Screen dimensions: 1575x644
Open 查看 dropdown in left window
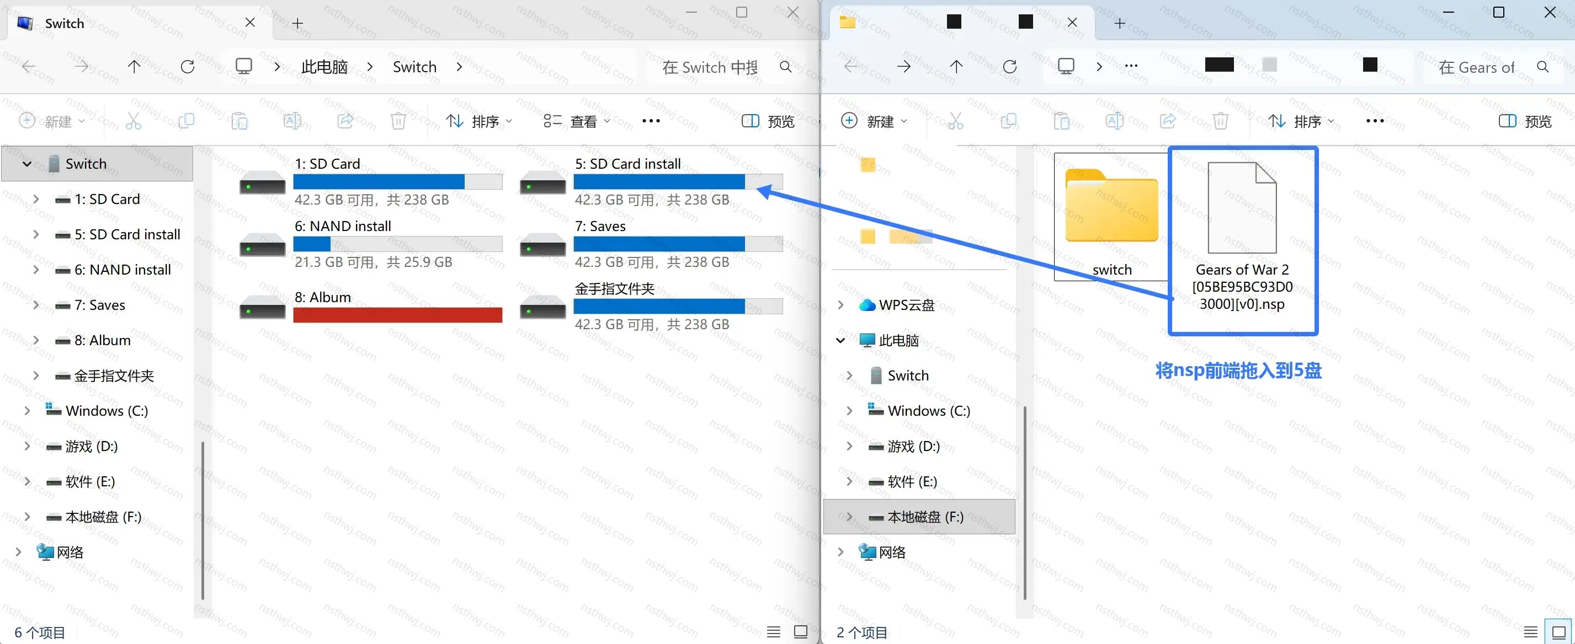coord(577,121)
